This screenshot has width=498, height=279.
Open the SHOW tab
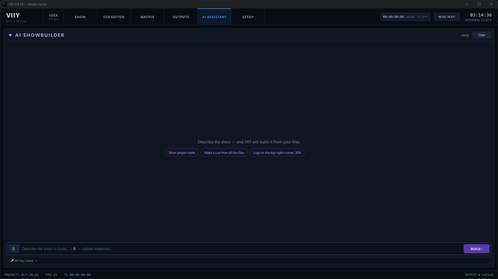(80, 17)
